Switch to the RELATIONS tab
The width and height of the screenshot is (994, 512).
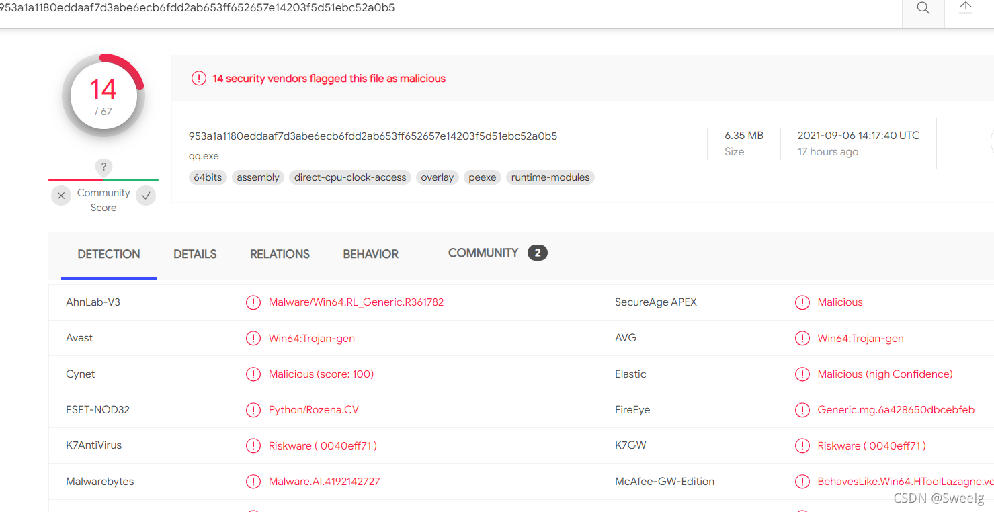pos(280,254)
